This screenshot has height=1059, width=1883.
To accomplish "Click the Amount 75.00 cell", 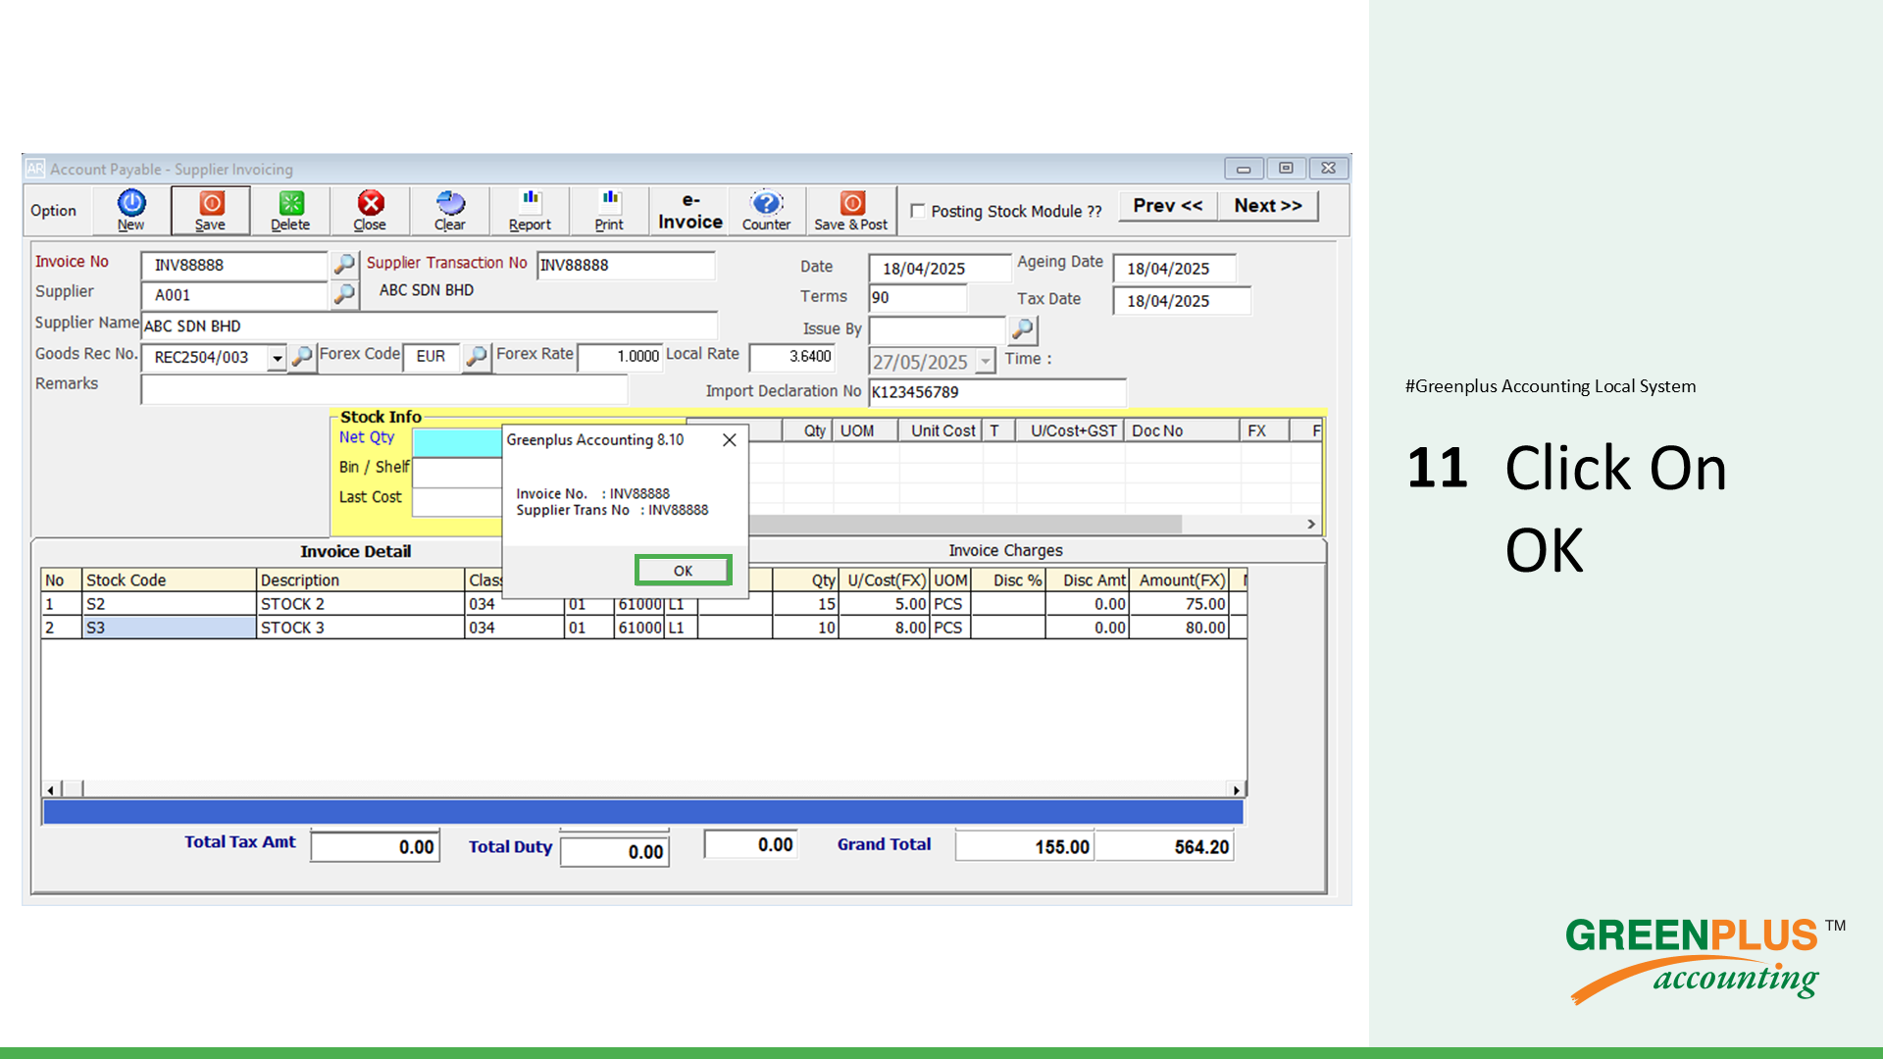I will pyautogui.click(x=1178, y=604).
